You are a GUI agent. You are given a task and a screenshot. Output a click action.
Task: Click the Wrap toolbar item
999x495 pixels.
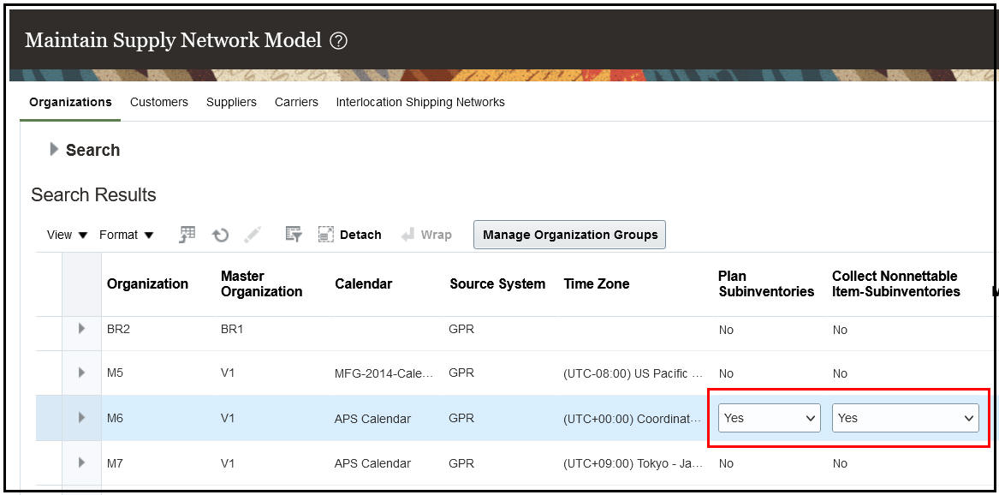(426, 235)
